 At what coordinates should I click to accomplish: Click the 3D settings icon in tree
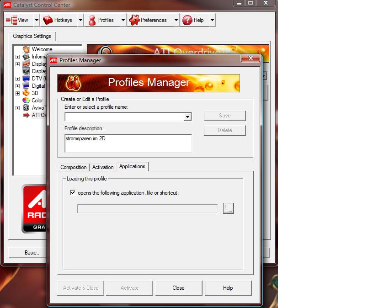[x=26, y=93]
